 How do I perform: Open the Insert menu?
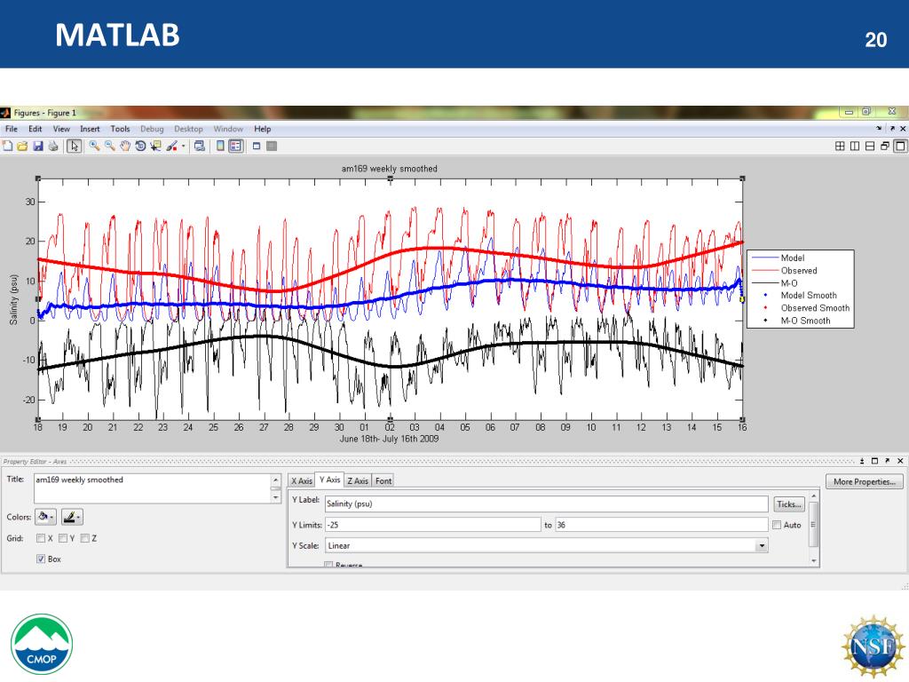(90, 129)
